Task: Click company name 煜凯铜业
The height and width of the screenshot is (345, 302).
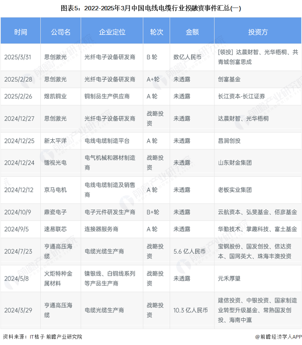Action: click(x=55, y=96)
